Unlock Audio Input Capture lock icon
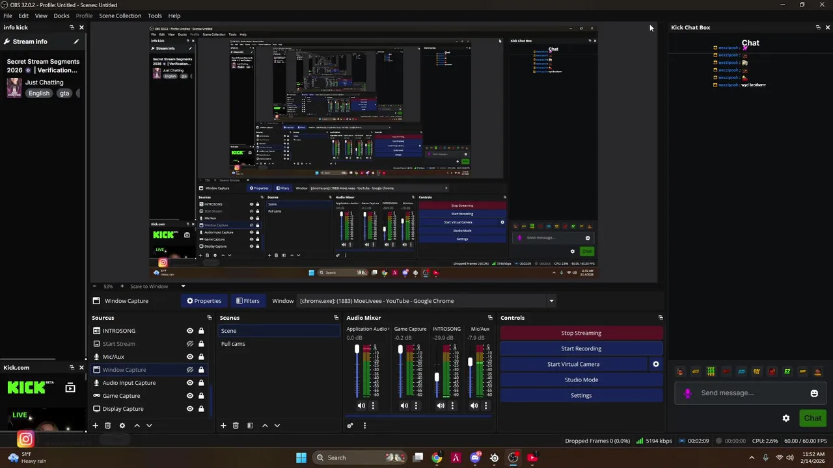The image size is (833, 468). 201,383
